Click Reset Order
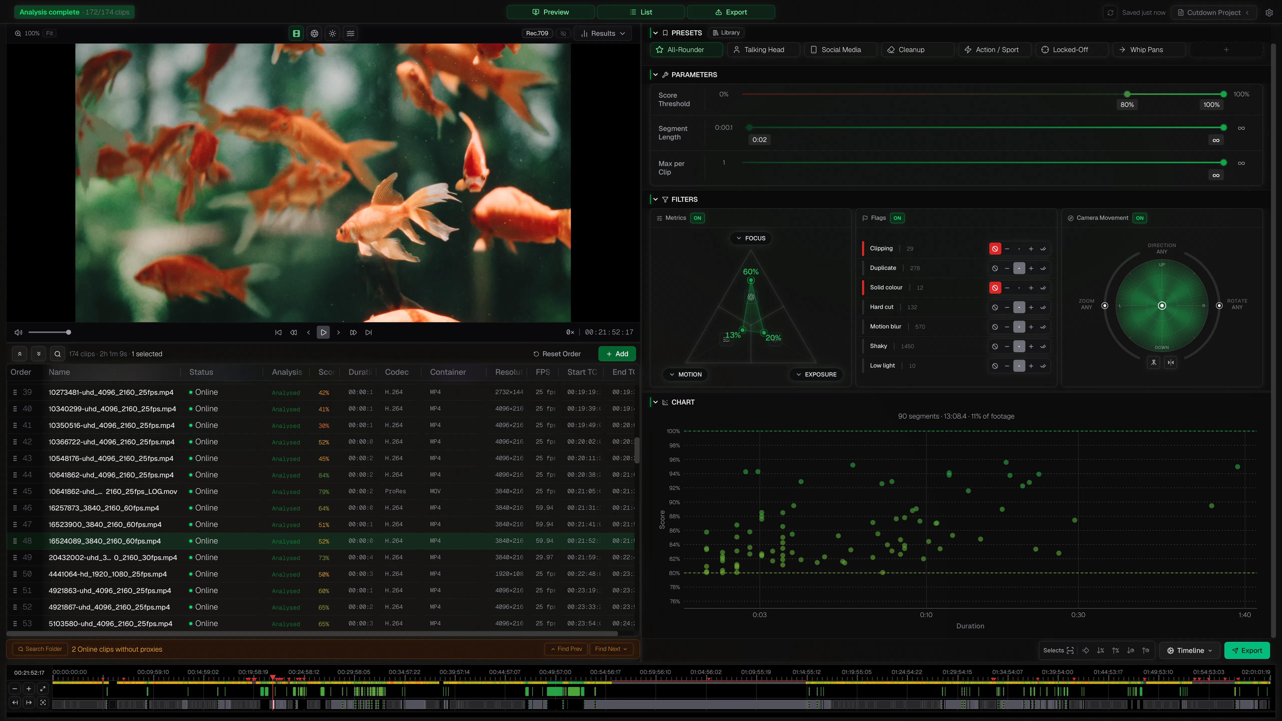The width and height of the screenshot is (1282, 721). (557, 354)
